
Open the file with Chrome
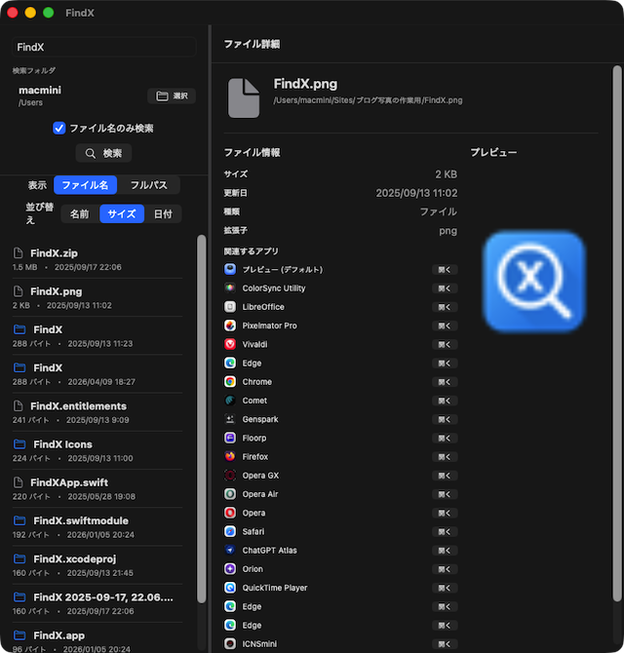(x=445, y=382)
